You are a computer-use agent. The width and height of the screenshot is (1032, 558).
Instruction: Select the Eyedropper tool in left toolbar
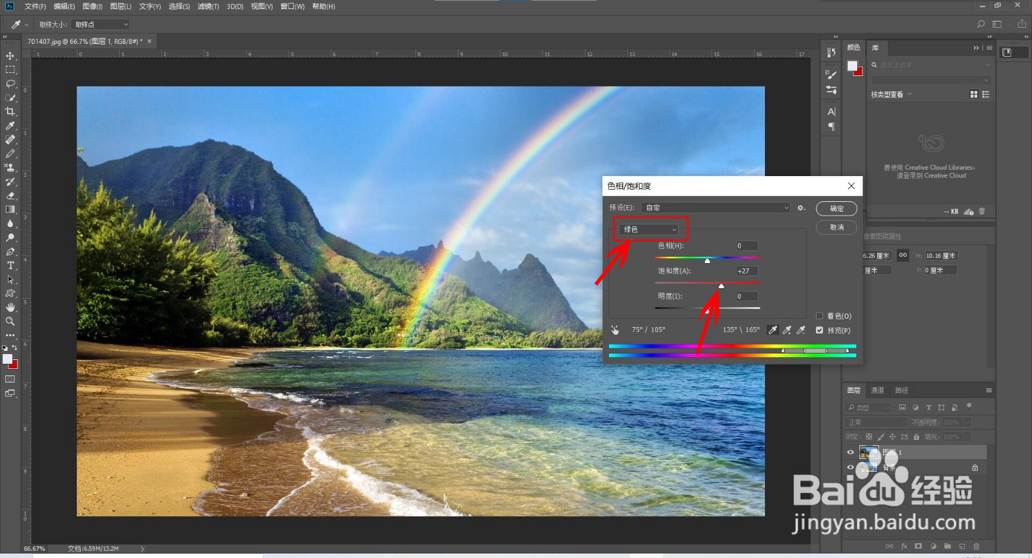10,126
